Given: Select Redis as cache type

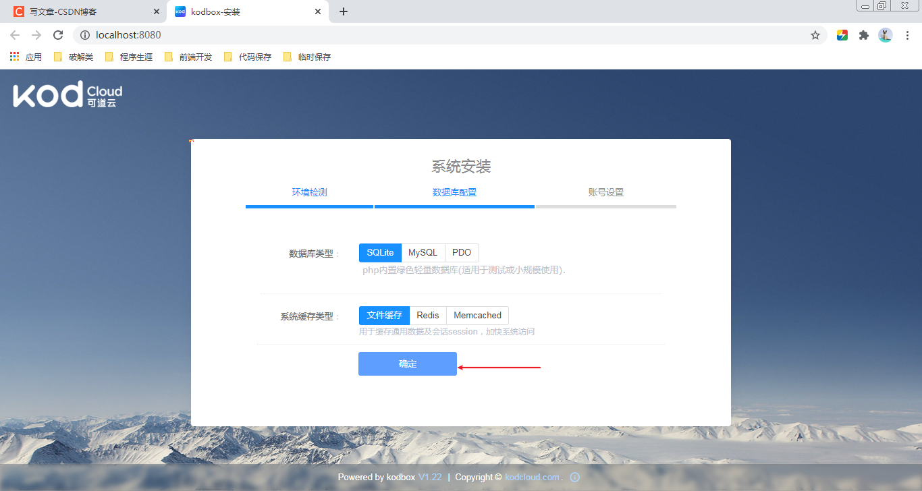Looking at the screenshot, I should tap(428, 316).
